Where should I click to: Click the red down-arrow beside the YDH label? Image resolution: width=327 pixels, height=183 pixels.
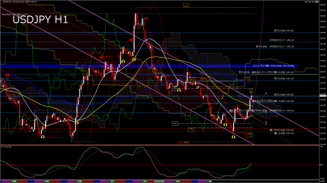tap(202, 79)
